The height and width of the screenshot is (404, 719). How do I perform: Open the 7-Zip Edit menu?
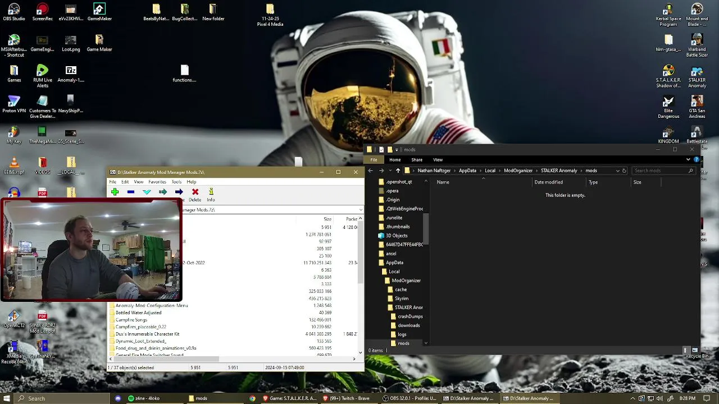[125, 182]
